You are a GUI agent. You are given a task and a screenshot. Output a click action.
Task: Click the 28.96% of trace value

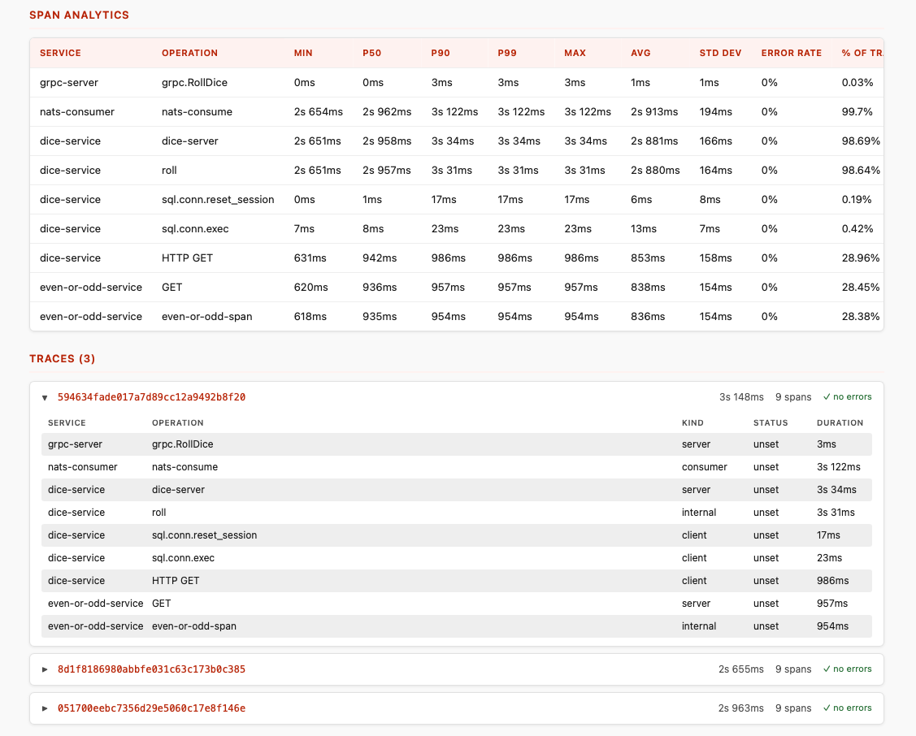pyautogui.click(x=861, y=258)
